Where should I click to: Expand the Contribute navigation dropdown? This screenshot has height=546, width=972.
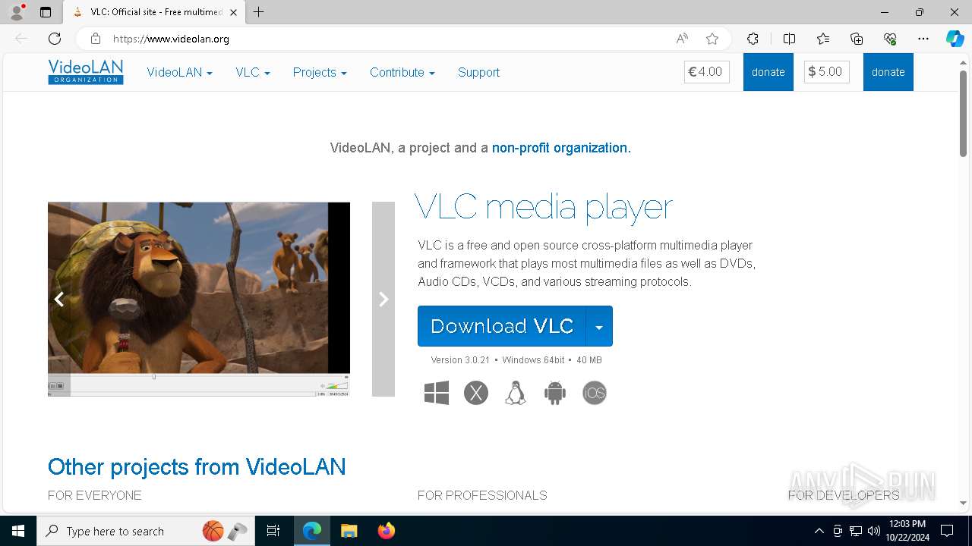point(402,72)
